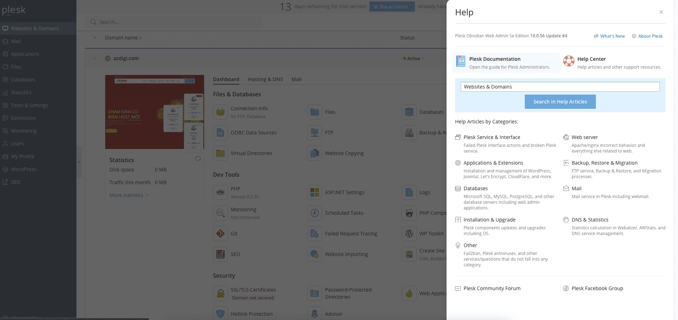This screenshot has height=320, width=678.
Task: Collapse the azdigi.com domain row
Action: coord(95,58)
